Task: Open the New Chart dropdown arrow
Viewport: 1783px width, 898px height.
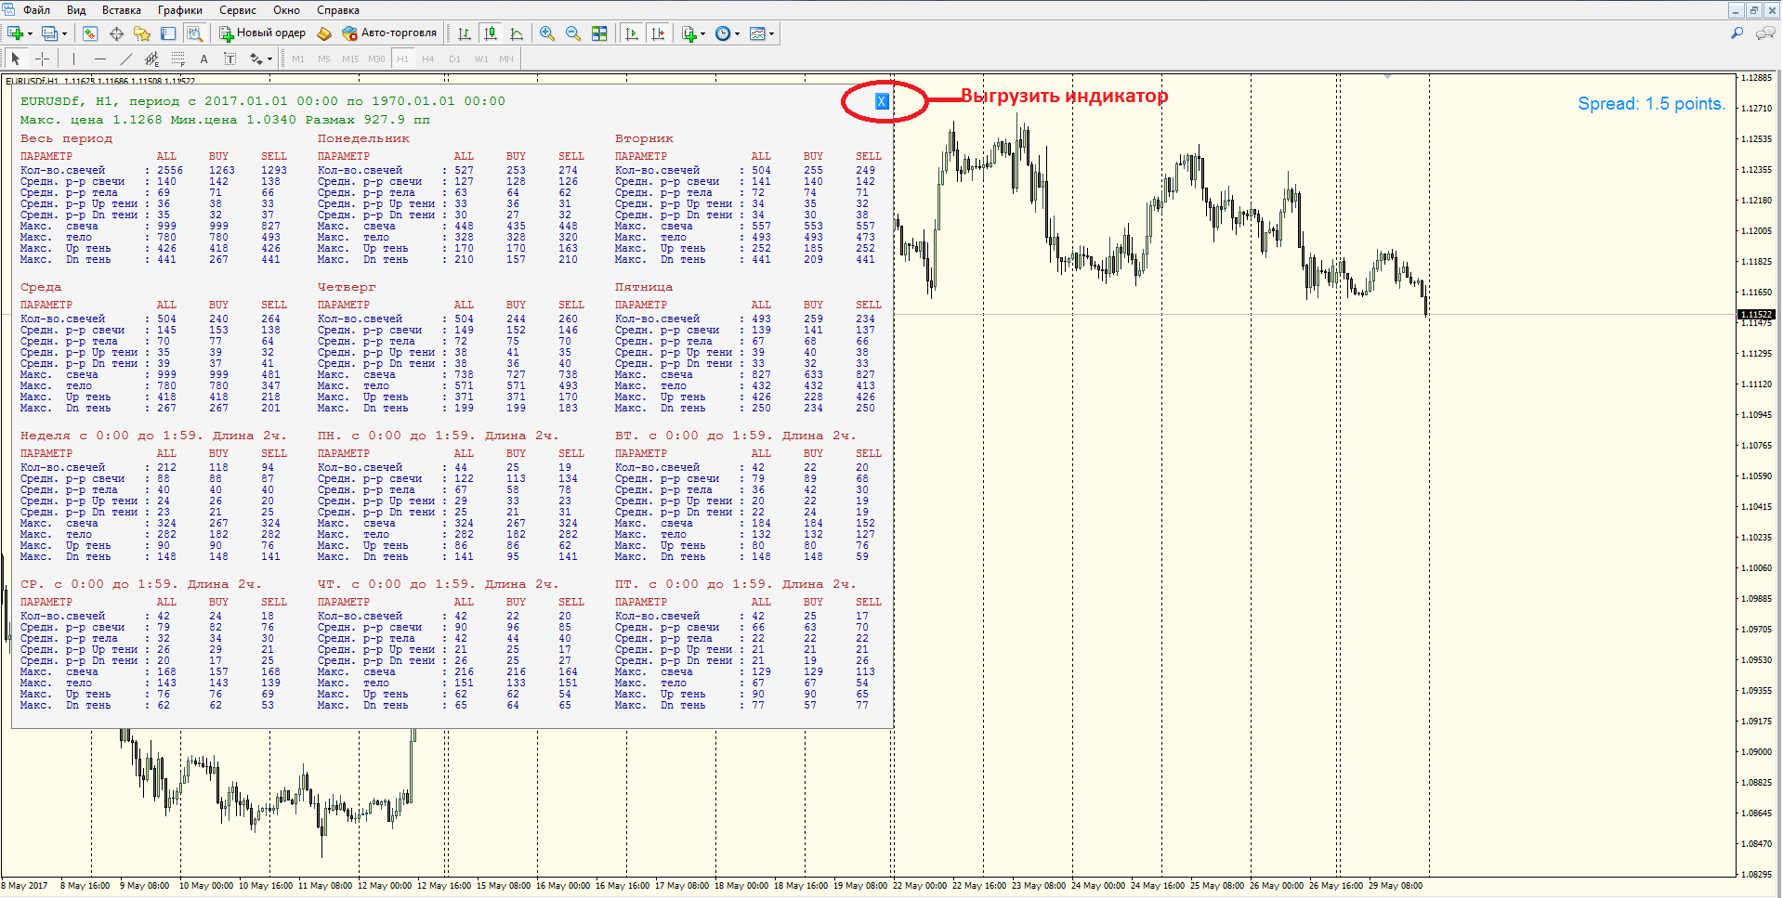Action: [30, 34]
